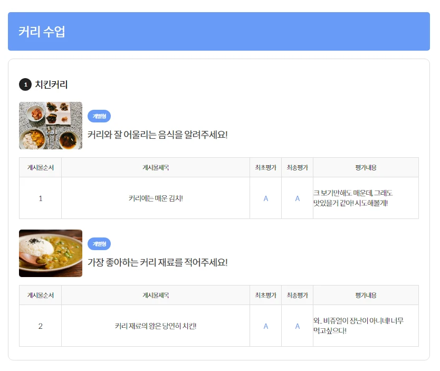Click the 게시물제목 header in the first table
Image resolution: width=440 pixels, height=371 pixels.
156,167
